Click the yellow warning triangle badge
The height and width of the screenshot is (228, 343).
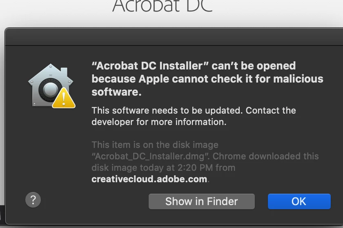click(64, 98)
